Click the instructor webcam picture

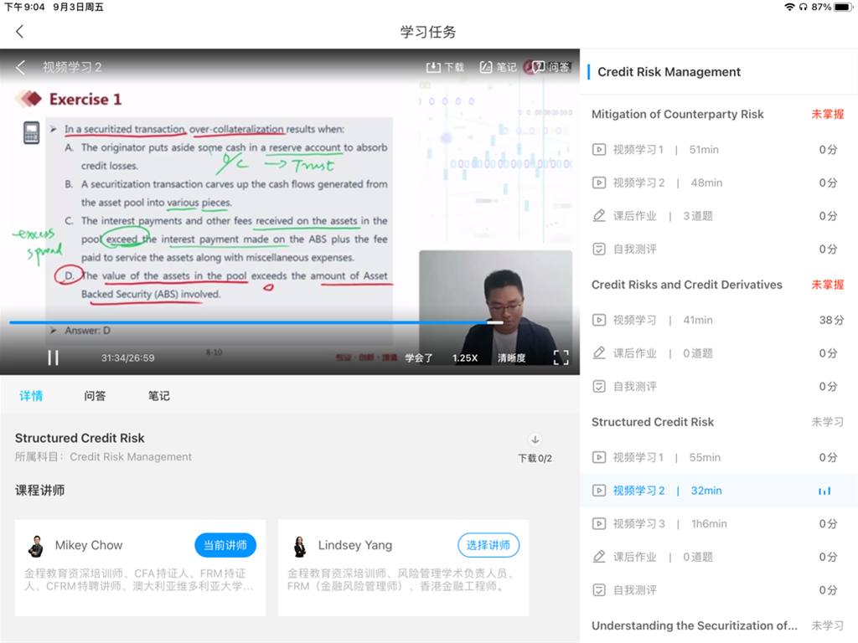pyautogui.click(x=496, y=309)
